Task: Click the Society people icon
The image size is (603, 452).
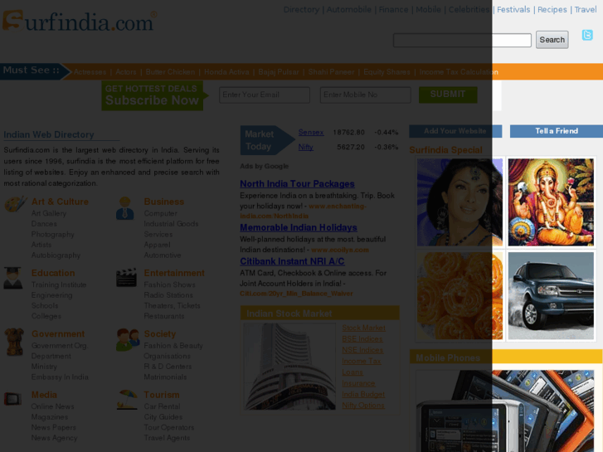Action: [x=128, y=340]
